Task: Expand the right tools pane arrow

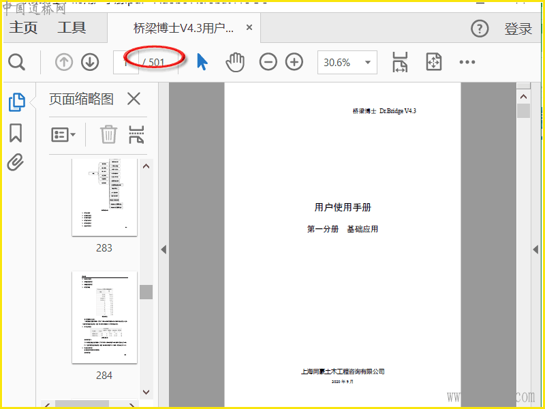Action: (x=535, y=249)
